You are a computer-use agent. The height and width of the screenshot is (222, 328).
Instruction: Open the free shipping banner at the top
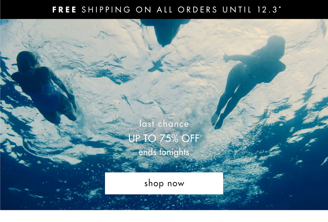[164, 10]
